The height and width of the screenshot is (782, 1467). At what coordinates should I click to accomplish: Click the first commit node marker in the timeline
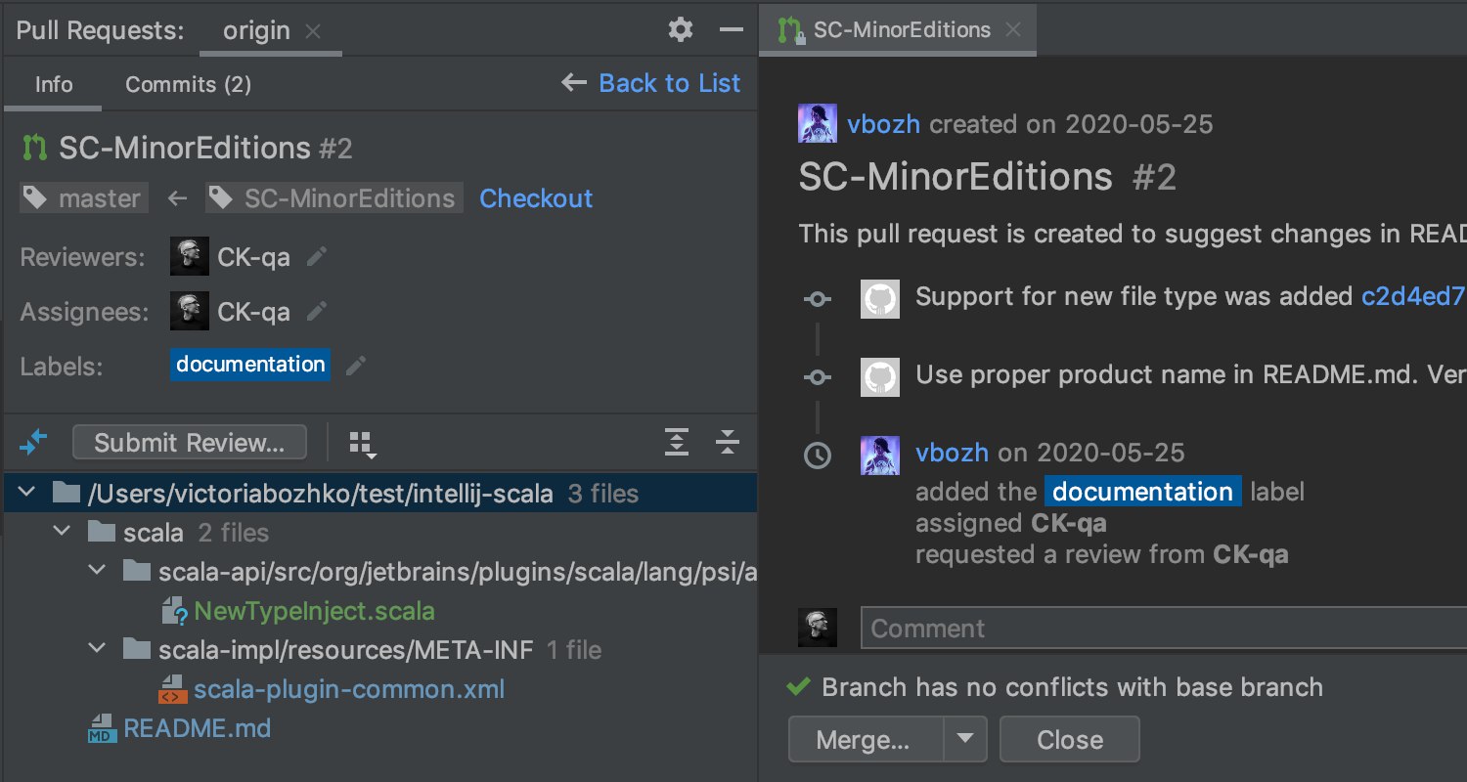[x=818, y=299]
